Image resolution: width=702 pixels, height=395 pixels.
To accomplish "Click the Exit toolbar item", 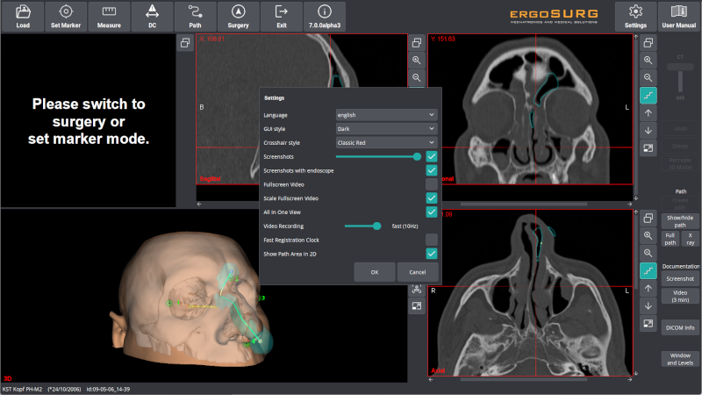I will pyautogui.click(x=281, y=16).
